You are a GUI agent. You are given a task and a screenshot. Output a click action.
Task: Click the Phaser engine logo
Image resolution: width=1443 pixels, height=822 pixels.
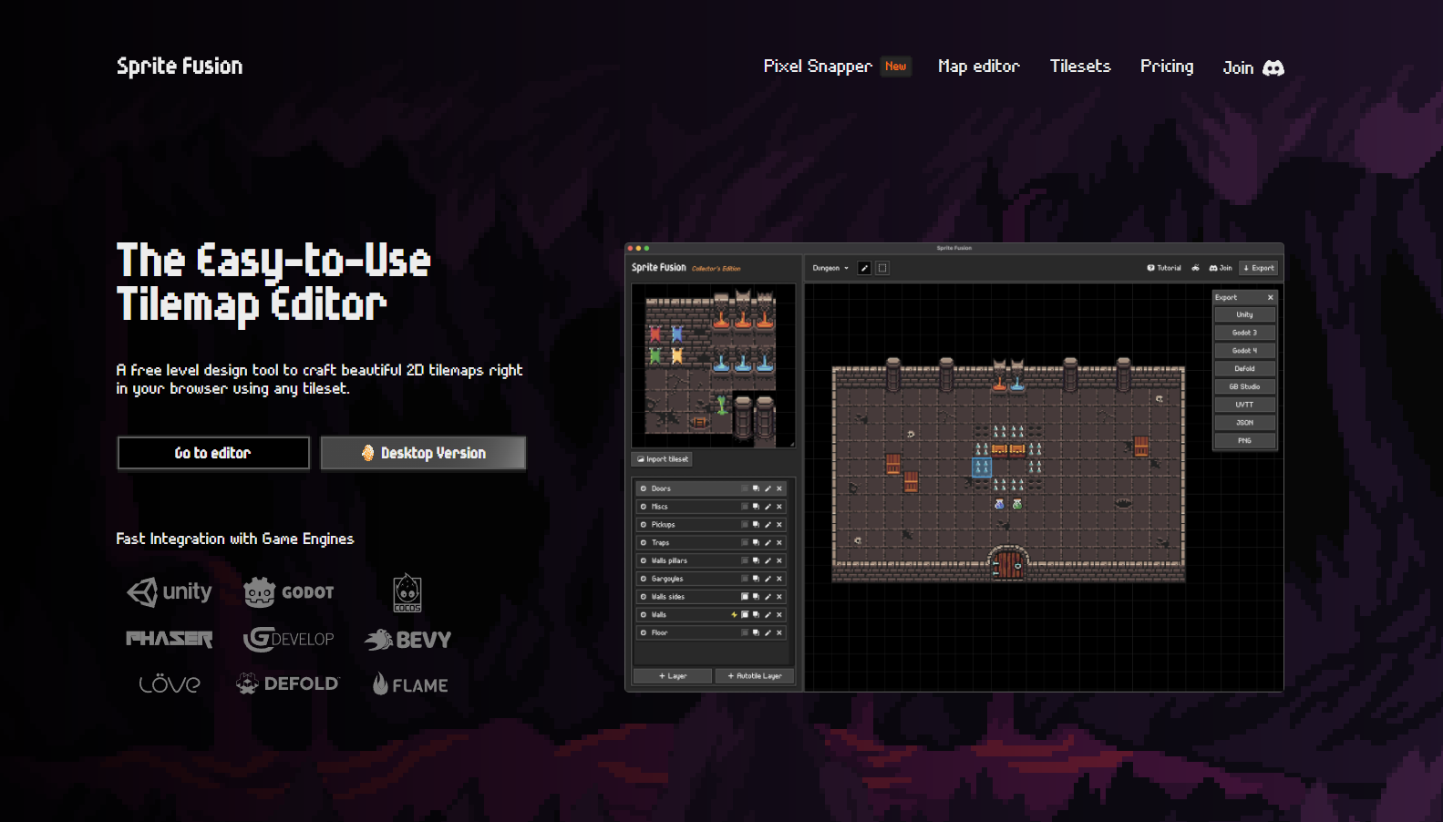170,639
